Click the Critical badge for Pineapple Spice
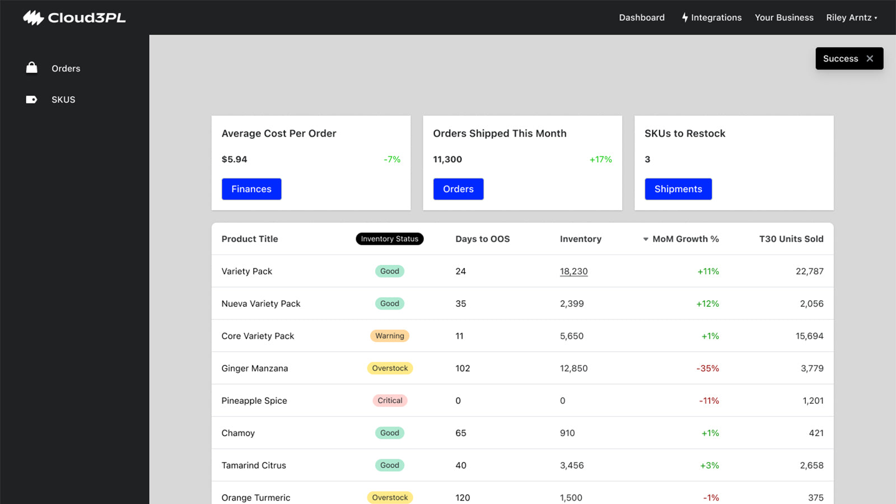The width and height of the screenshot is (896, 504). tap(390, 401)
